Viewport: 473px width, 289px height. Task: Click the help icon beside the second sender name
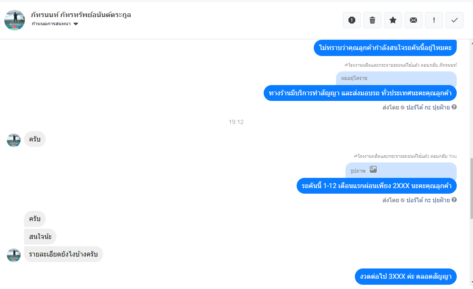pyautogui.click(x=454, y=200)
